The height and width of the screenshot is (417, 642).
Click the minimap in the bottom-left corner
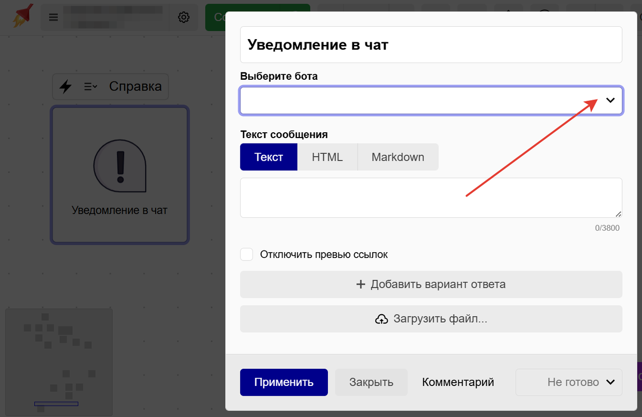click(x=59, y=361)
